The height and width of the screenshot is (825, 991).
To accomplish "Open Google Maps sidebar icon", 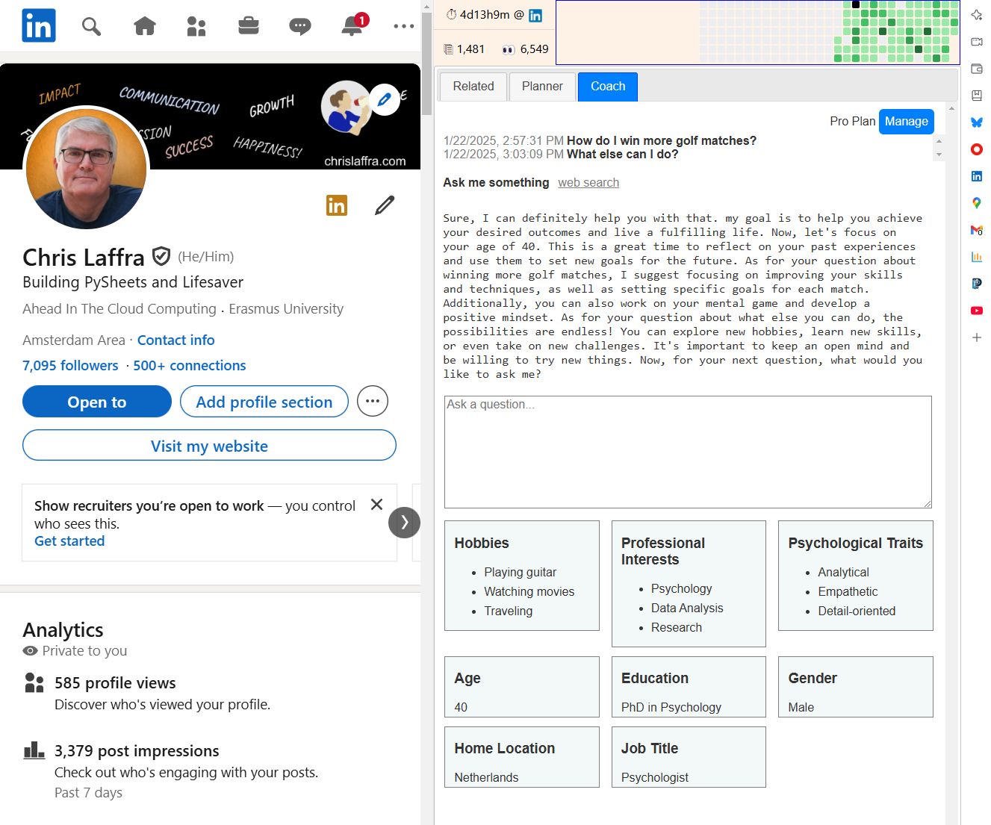I will (977, 203).
